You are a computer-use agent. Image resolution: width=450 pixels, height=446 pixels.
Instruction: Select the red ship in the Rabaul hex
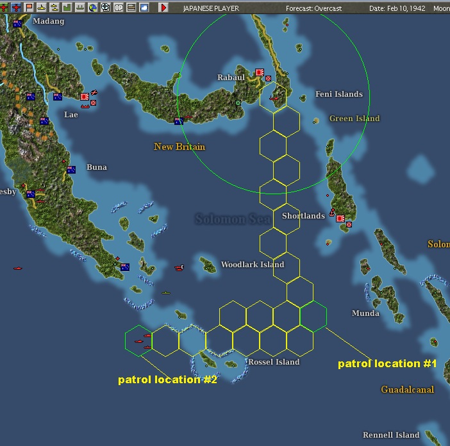274,99
